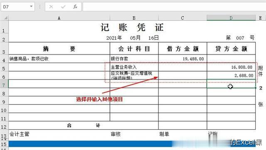Click the Select All corner triangle
This screenshot has width=266, height=150.
coord(5,17)
